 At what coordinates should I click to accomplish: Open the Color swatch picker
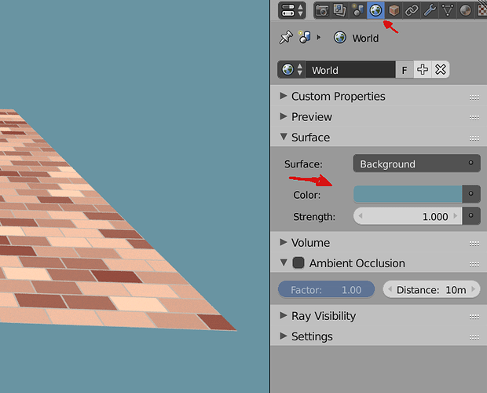pos(408,194)
